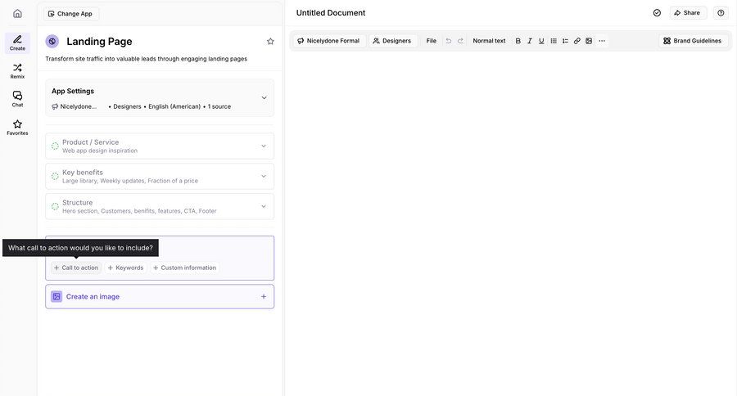Apply bold formatting in editor toolbar
737x396 pixels.
518,41
